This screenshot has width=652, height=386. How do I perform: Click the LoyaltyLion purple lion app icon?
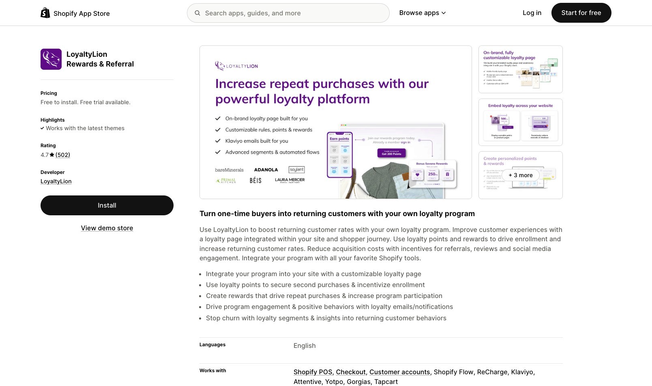[51, 59]
